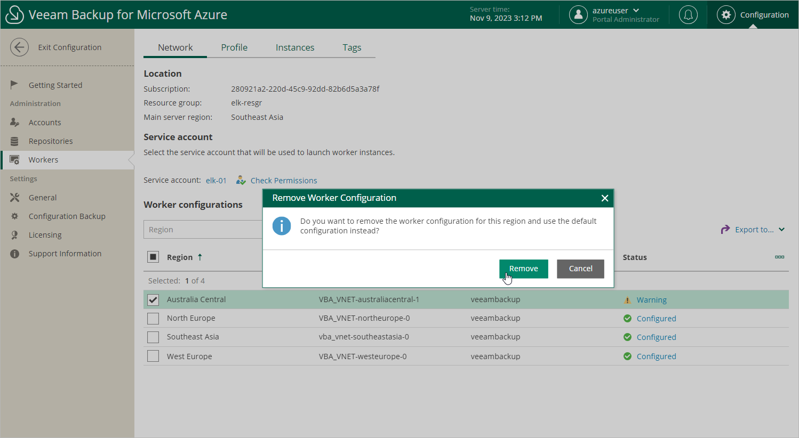Open the azureuser account avatar icon
The width and height of the screenshot is (799, 438).
[x=578, y=15]
